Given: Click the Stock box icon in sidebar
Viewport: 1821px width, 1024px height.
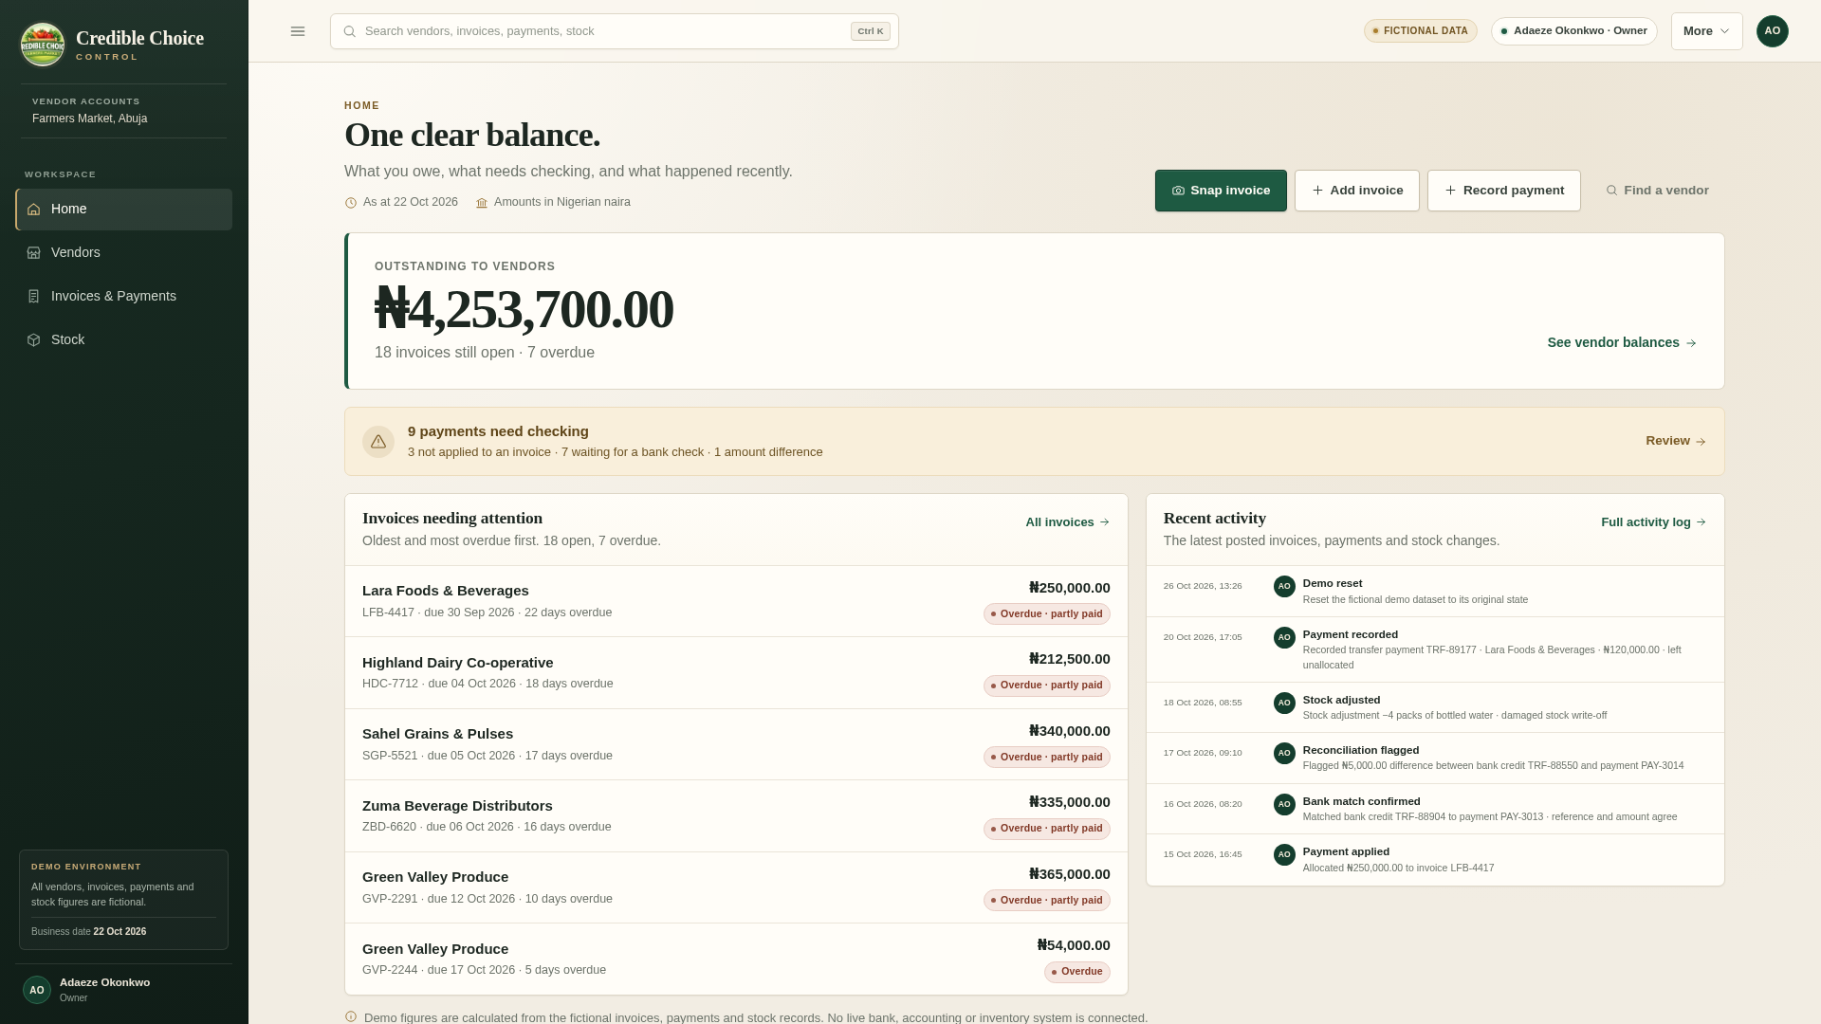Looking at the screenshot, I should [34, 340].
